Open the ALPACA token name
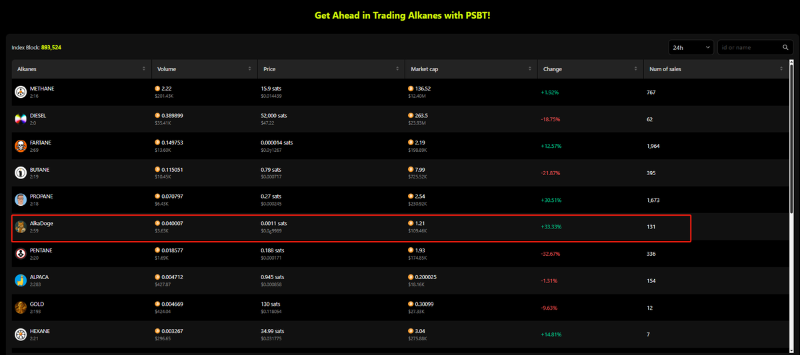The height and width of the screenshot is (355, 800). (x=39, y=277)
